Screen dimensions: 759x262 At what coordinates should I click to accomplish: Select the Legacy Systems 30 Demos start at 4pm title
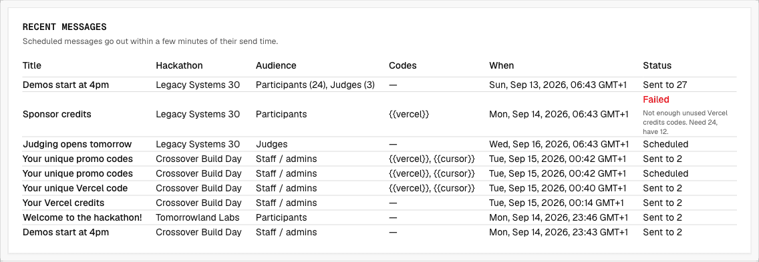pyautogui.click(x=66, y=85)
